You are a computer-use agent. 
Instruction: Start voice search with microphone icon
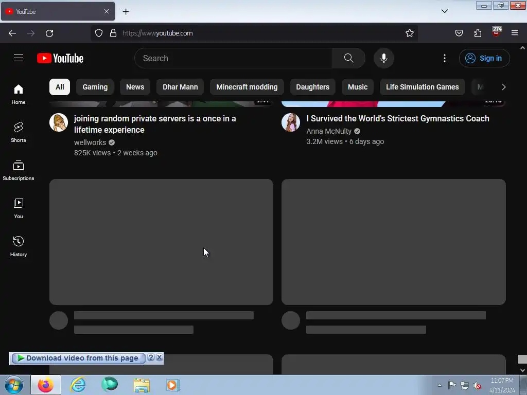[383, 58]
